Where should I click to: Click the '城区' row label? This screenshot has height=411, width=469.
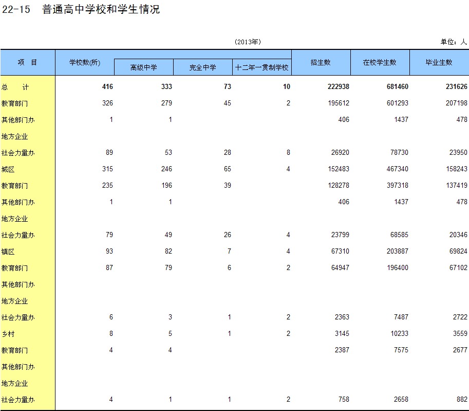click(8, 170)
